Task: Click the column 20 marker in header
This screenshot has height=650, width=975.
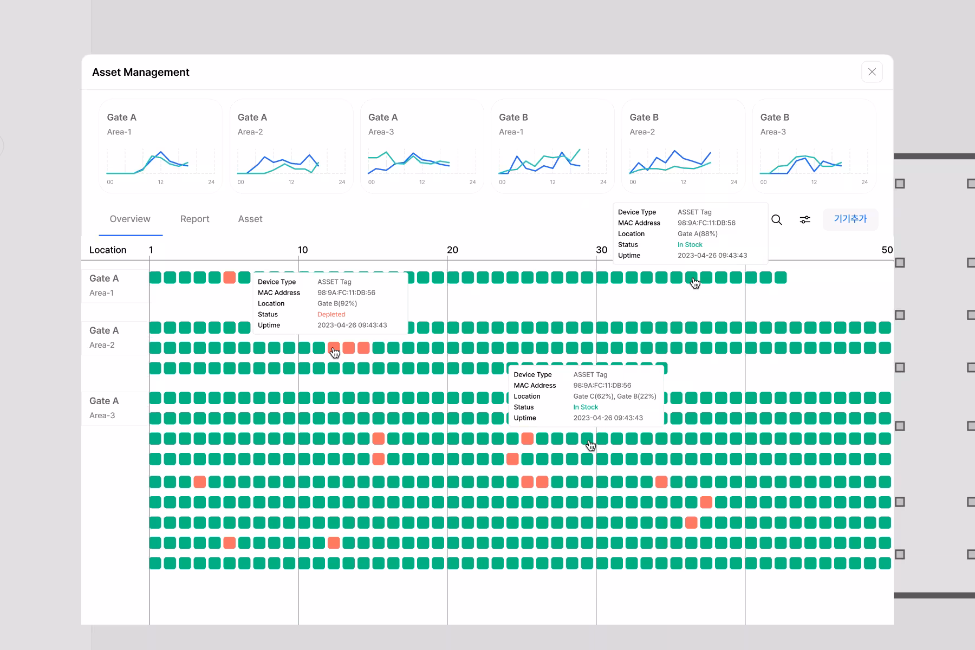Action: click(452, 250)
